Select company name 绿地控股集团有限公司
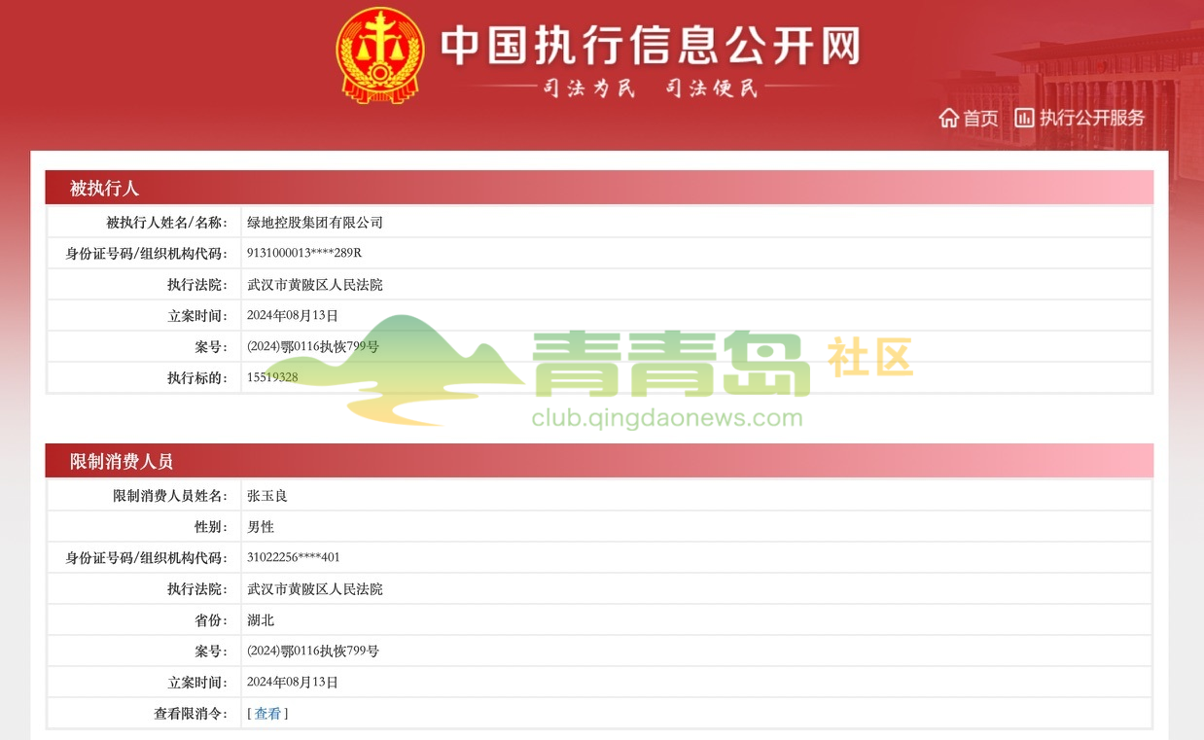The height and width of the screenshot is (740, 1204). point(315,223)
